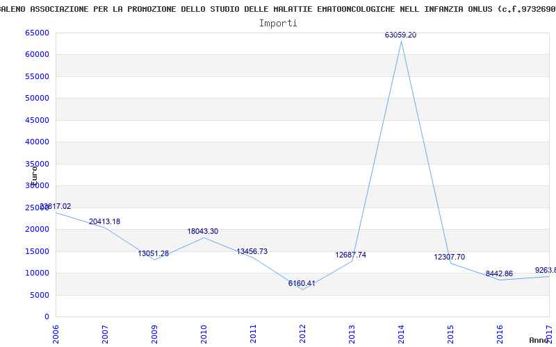Click the 5000 y-axis tick label
Screen dimensions: 556x347
coord(40,296)
